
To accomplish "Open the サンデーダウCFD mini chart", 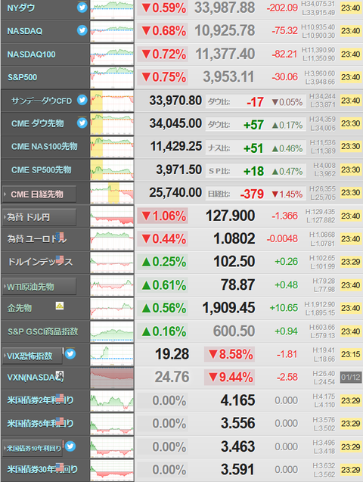I will [112, 101].
